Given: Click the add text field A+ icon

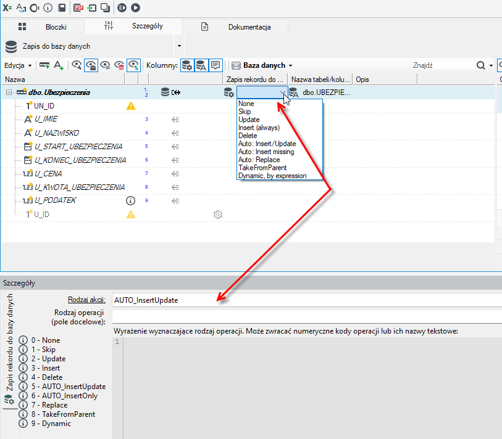Looking at the screenshot, I should point(59,65).
